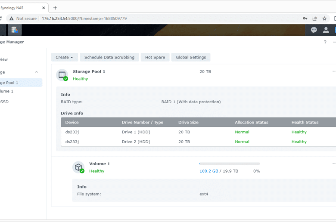Click the Device column header
Screen dimensions: 336x222
[x=72, y=123]
